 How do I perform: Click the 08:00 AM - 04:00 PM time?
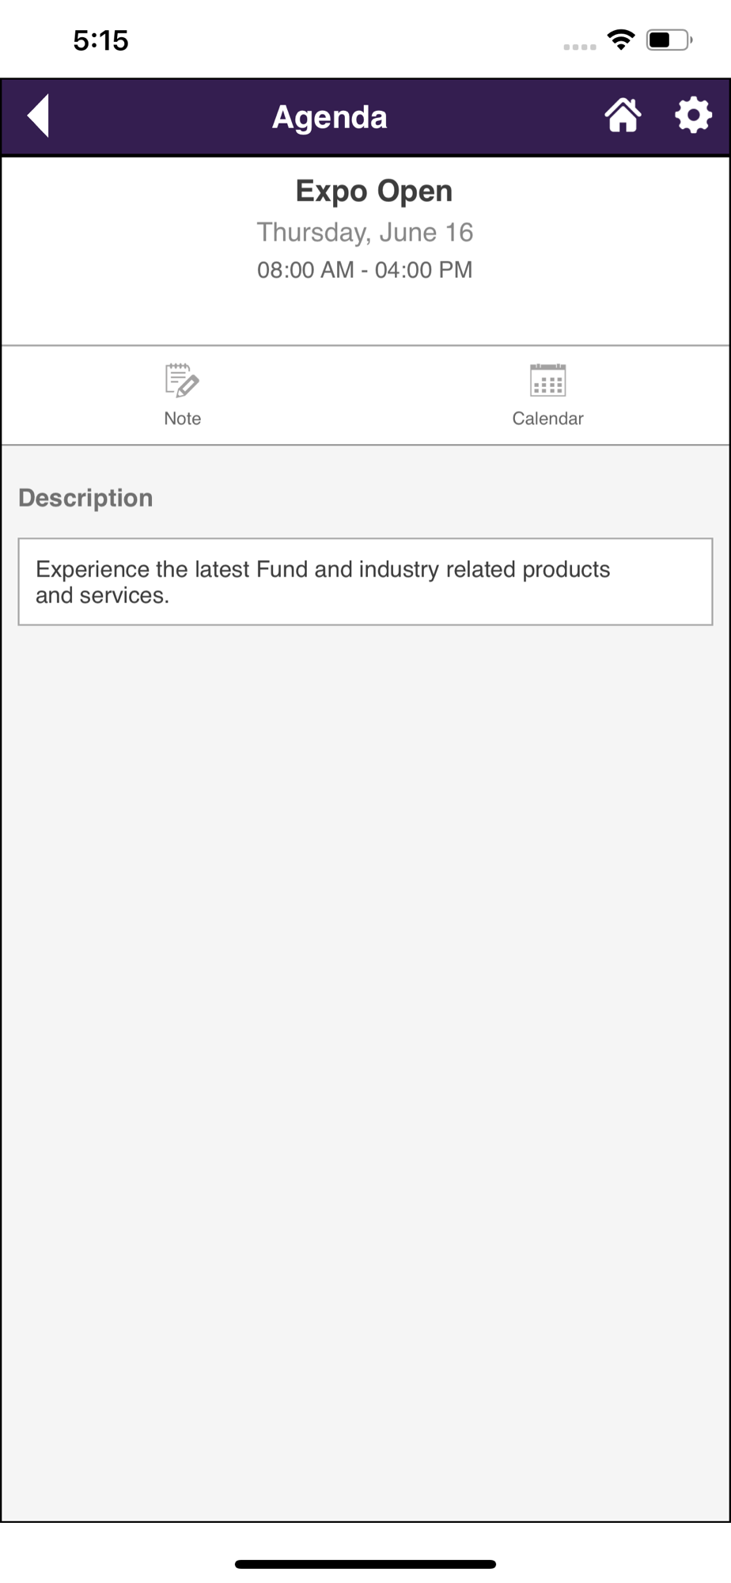pos(365,270)
